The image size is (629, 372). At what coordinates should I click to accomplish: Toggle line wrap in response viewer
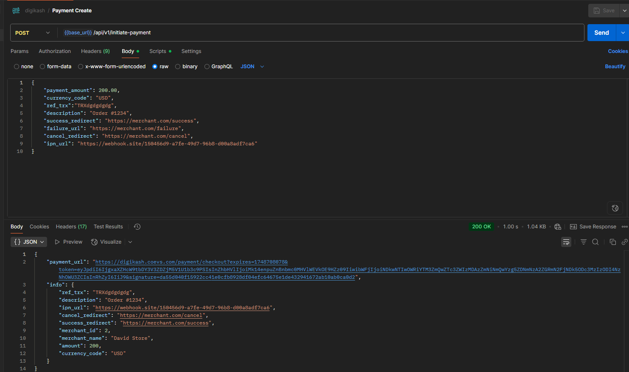pos(566,242)
